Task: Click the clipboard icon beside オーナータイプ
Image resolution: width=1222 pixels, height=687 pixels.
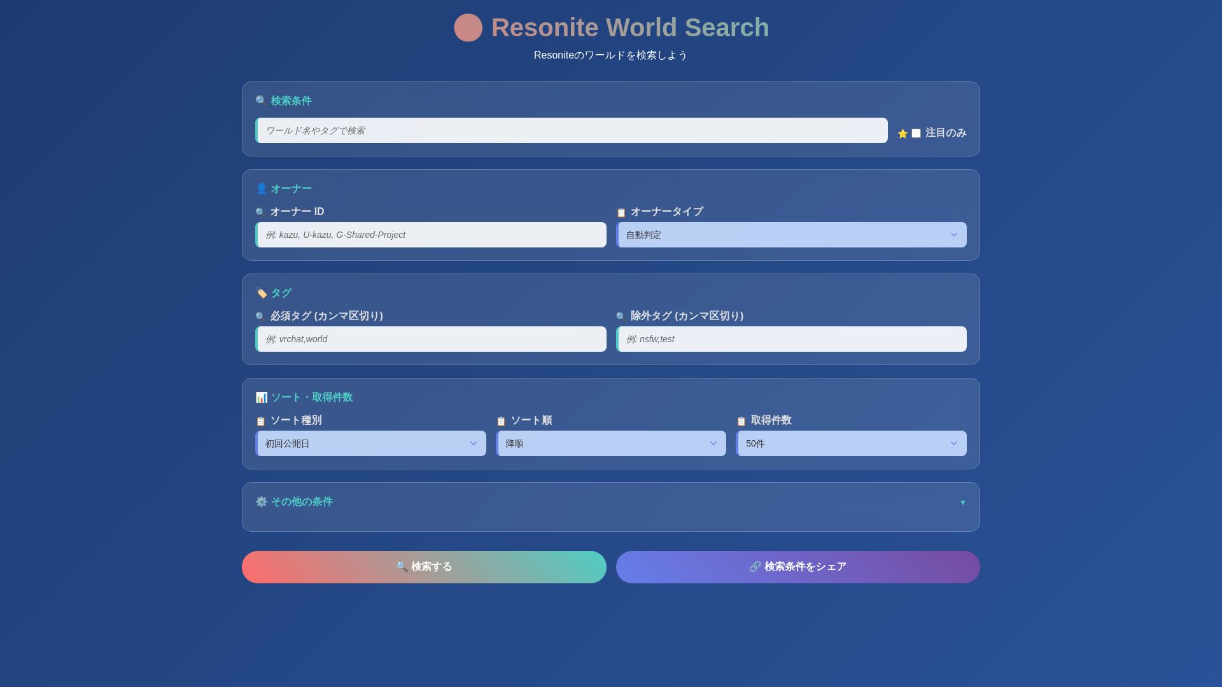Action: tap(621, 212)
